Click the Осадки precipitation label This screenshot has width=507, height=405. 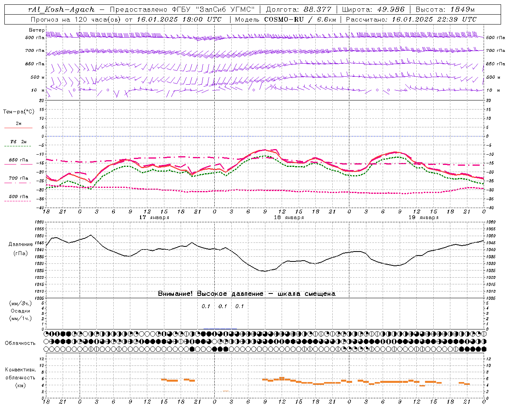click(20, 311)
